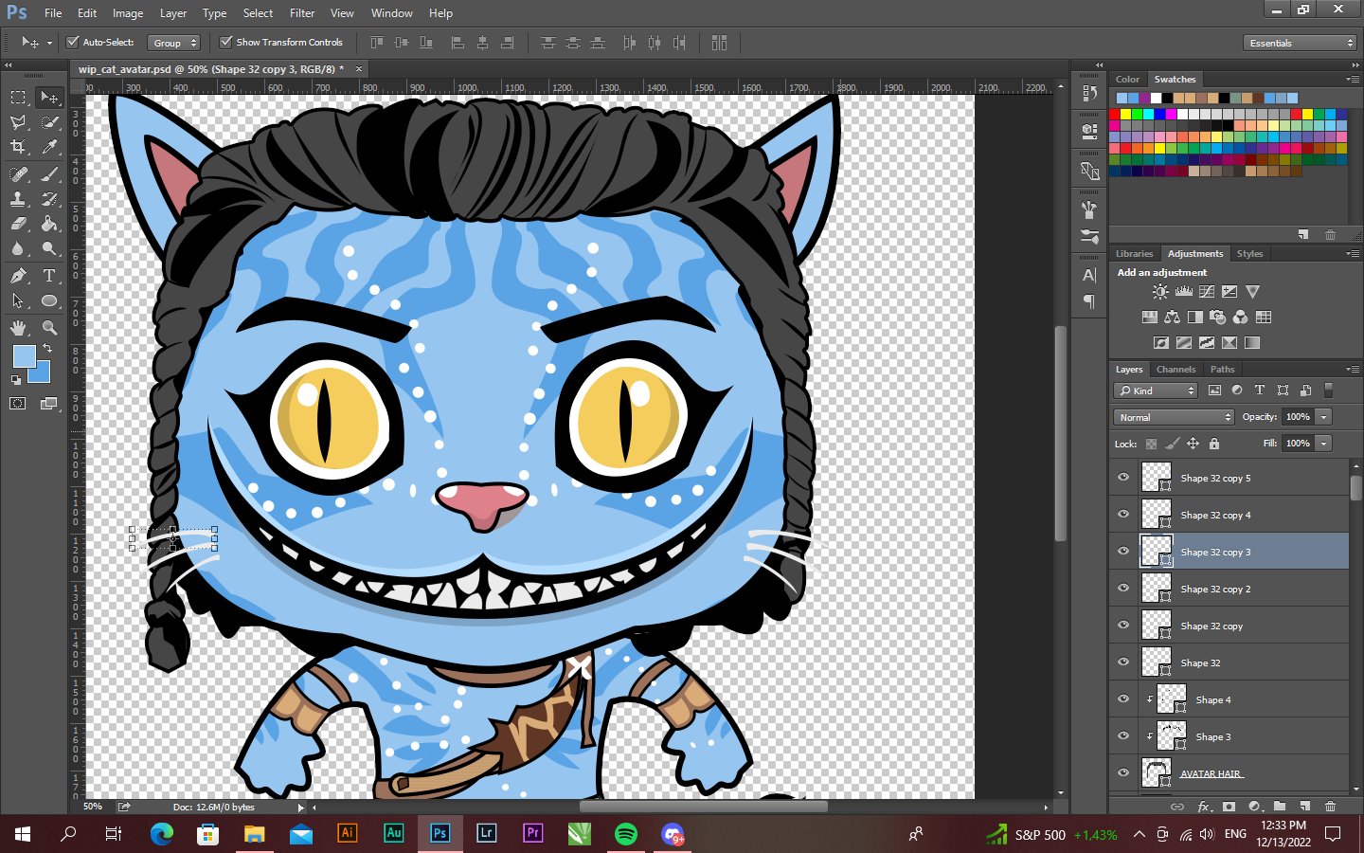Screen dimensions: 1364x853
Task: Toggle visibility of the Shape 4 layer
Action: point(1123,699)
